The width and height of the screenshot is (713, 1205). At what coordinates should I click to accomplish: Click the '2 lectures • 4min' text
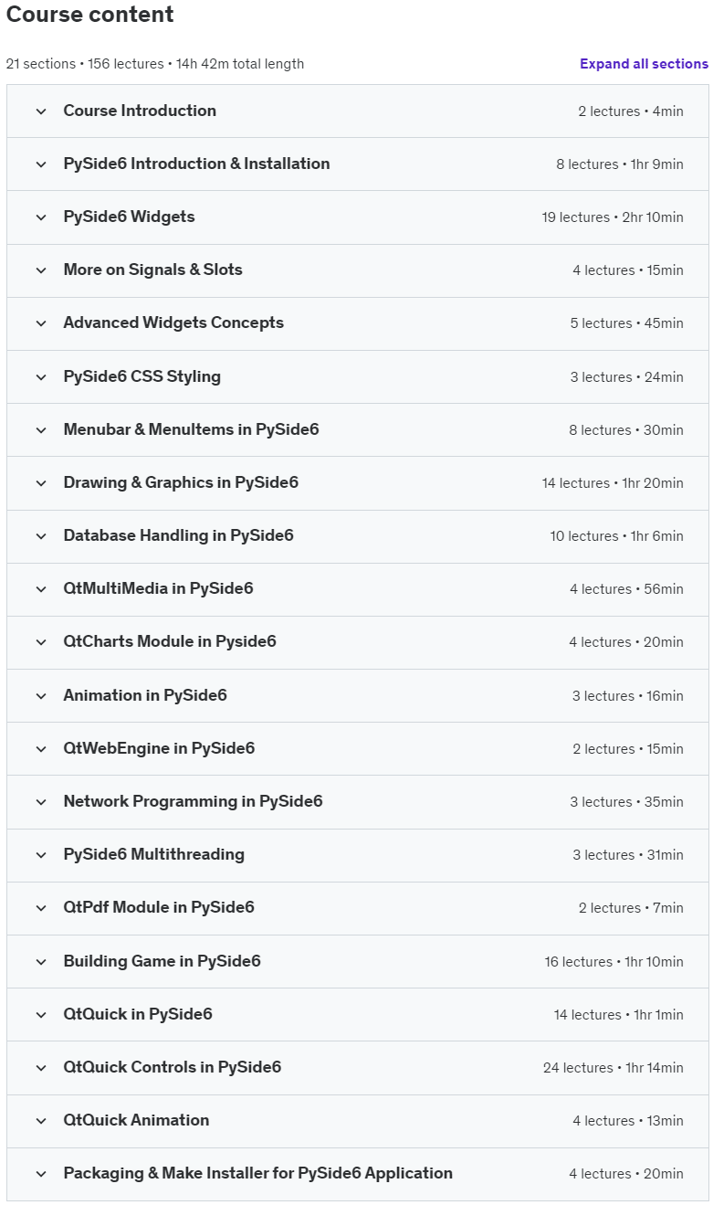pyautogui.click(x=631, y=111)
